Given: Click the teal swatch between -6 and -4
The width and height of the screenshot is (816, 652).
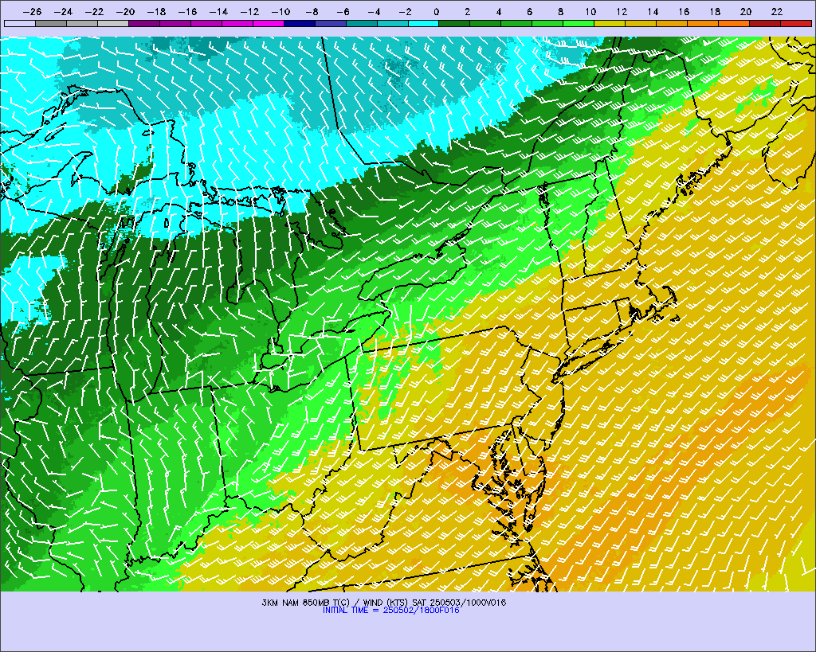Looking at the screenshot, I should click(x=362, y=23).
